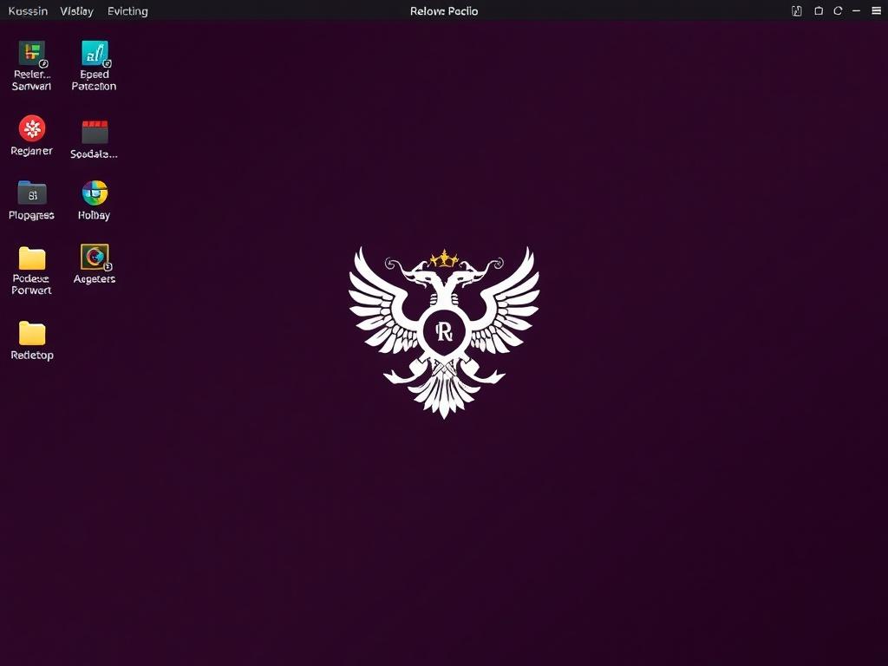The height and width of the screenshot is (666, 888).
Task: Open the yellow Podeue Porwert folder
Action: coord(32,258)
